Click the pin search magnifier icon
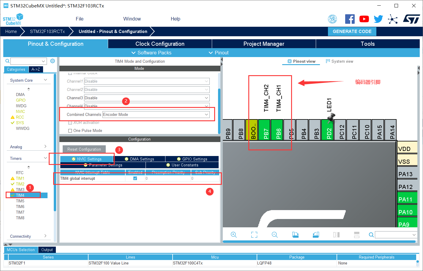 [371, 235]
